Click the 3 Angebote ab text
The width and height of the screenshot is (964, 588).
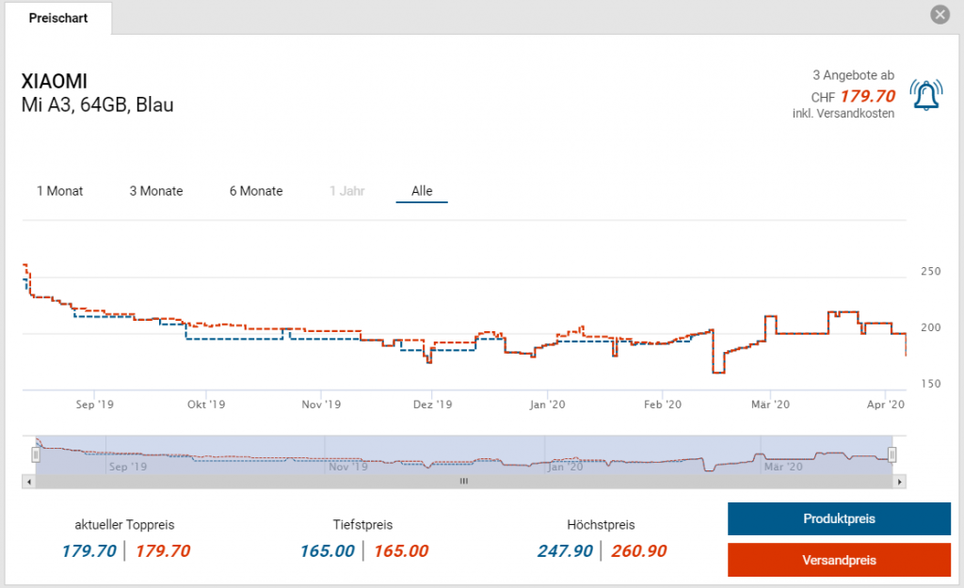(x=853, y=75)
